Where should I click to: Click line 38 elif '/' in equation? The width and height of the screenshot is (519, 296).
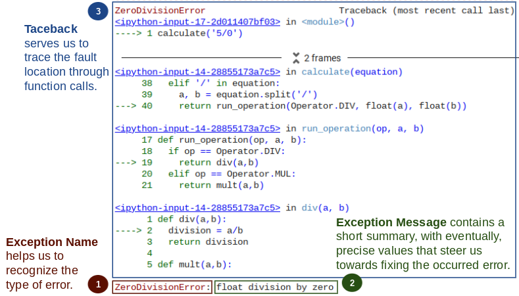tap(210, 83)
